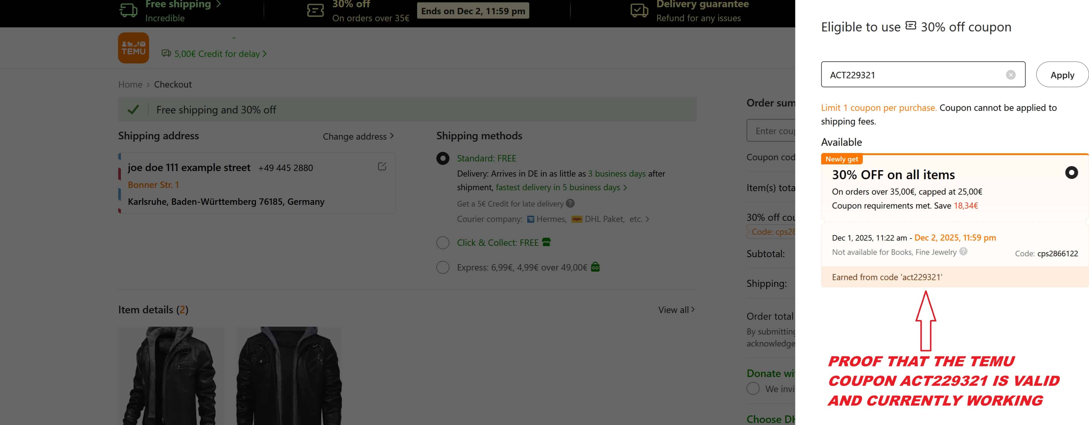The height and width of the screenshot is (425, 1089).
Task: Clear the coupon code input field
Action: (x=1010, y=75)
